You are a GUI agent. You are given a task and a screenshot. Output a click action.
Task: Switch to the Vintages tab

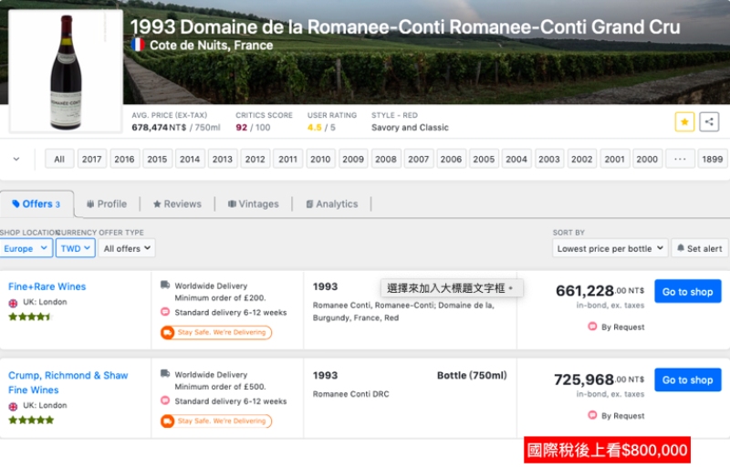[x=254, y=204]
